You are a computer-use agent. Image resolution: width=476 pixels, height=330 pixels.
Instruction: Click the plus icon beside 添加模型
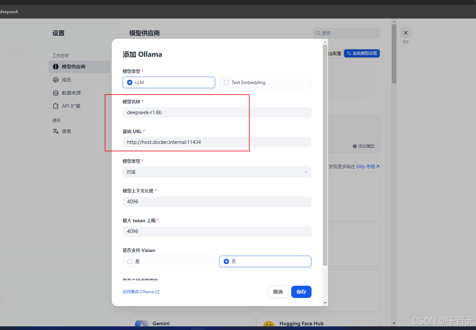click(355, 146)
